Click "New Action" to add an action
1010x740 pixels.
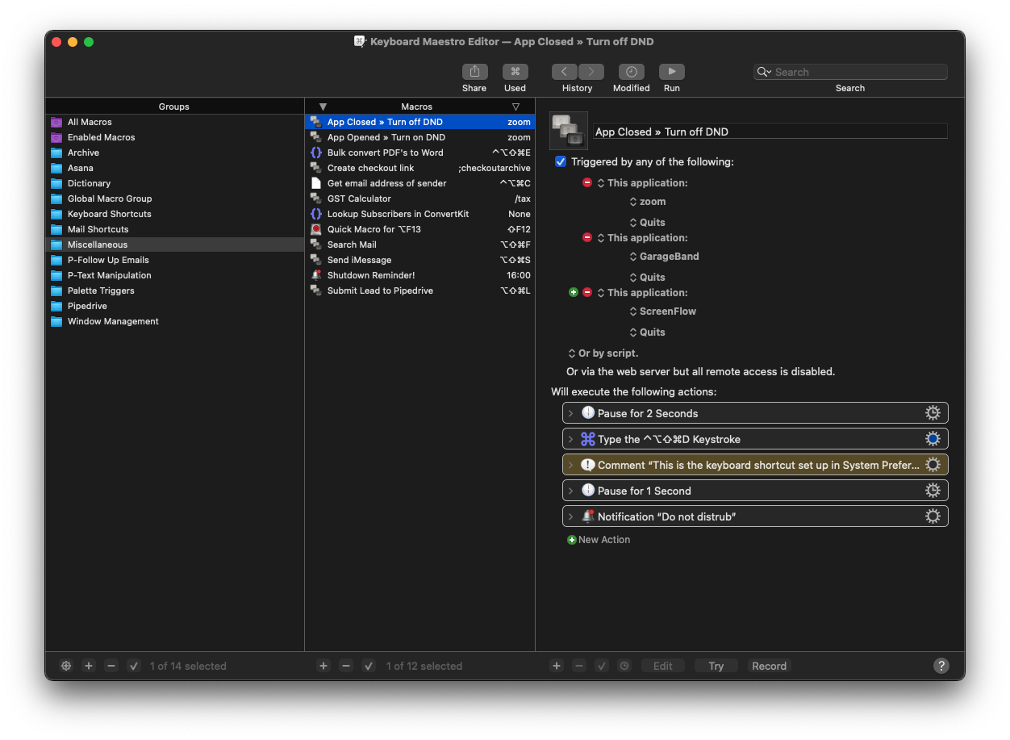point(599,539)
